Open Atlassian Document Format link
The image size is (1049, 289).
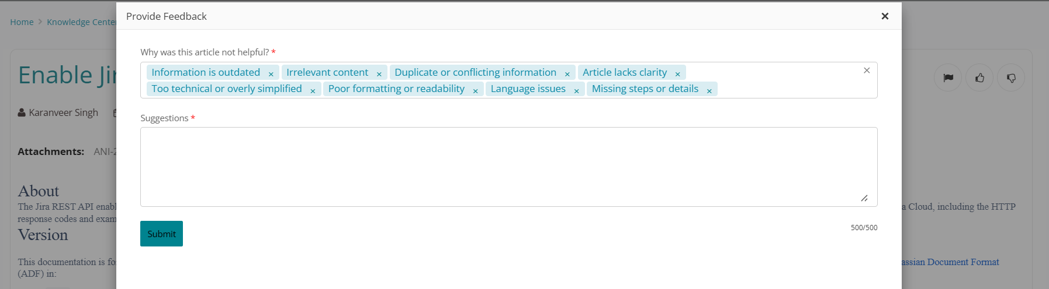(x=950, y=262)
